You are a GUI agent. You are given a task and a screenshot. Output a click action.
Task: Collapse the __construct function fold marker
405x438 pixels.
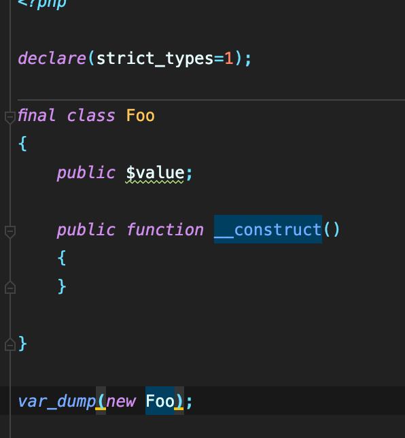[x=10, y=232]
